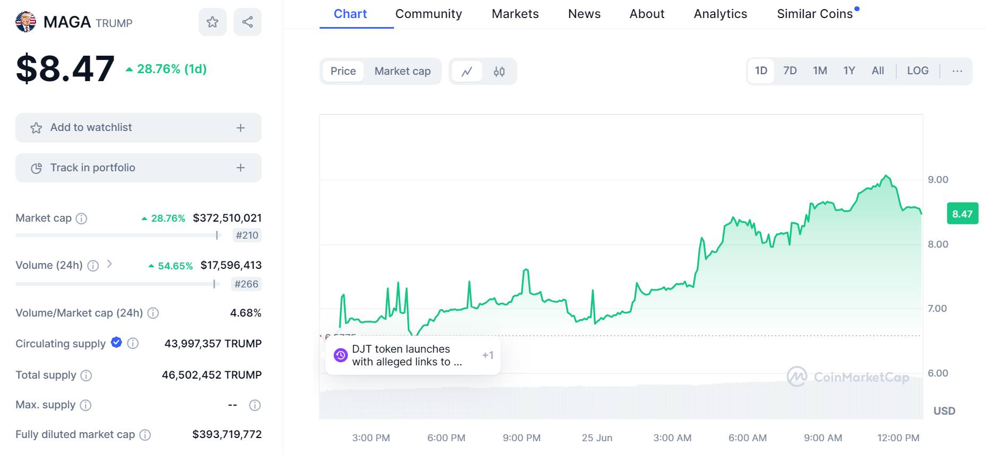986x455 pixels.
Task: Click the pie icon in Track in portfolio
Action: (36, 168)
